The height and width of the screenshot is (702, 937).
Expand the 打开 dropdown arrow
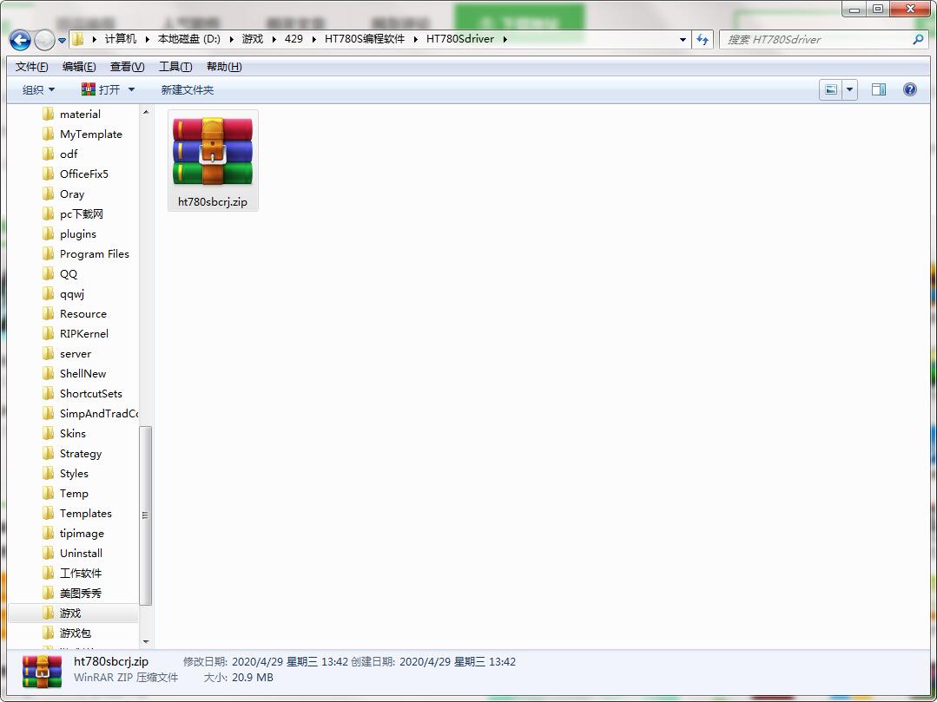coord(131,89)
